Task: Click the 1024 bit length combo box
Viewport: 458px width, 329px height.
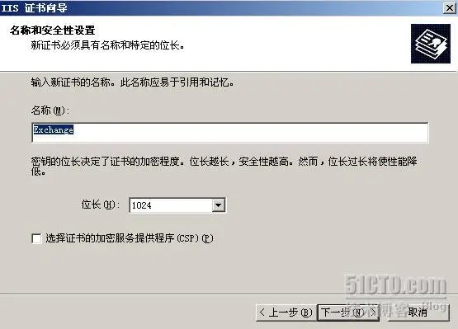Action: [x=177, y=205]
